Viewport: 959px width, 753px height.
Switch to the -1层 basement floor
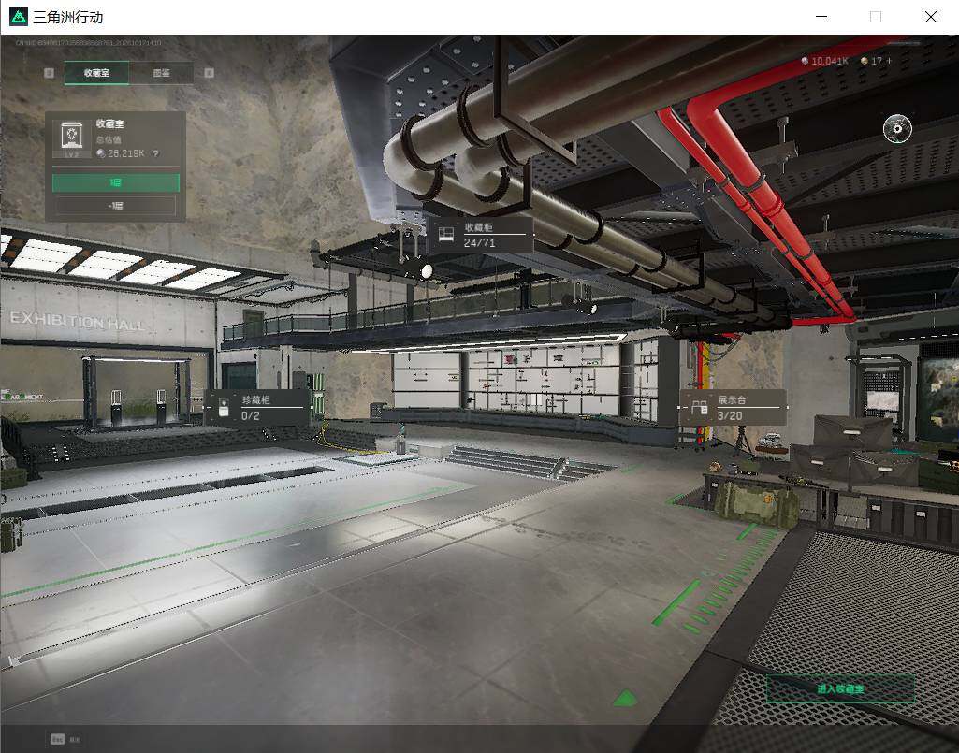point(116,206)
